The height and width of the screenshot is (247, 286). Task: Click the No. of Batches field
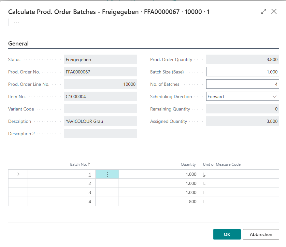[242, 84]
